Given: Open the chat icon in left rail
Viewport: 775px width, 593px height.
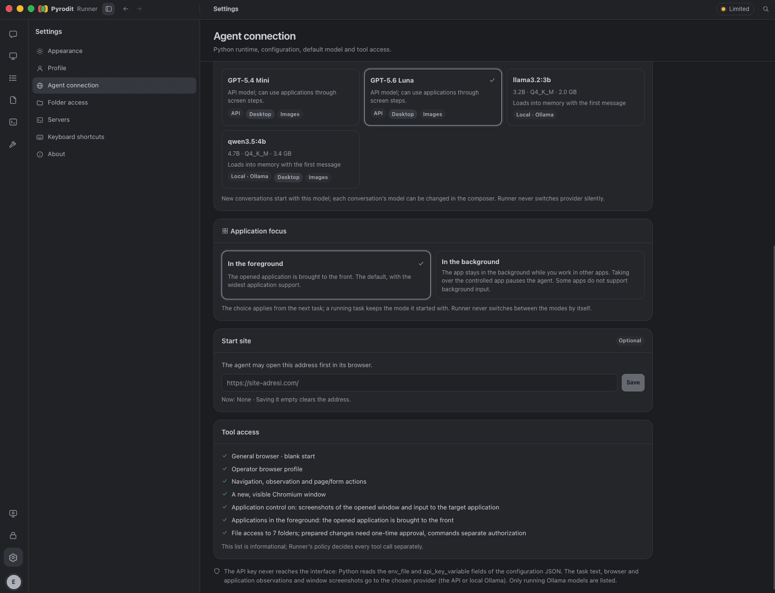Looking at the screenshot, I should [13, 34].
